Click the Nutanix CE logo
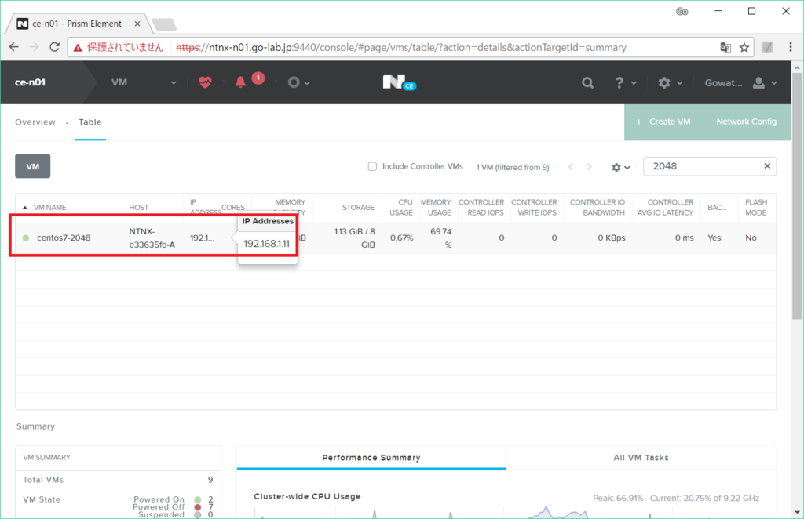 pos(400,82)
